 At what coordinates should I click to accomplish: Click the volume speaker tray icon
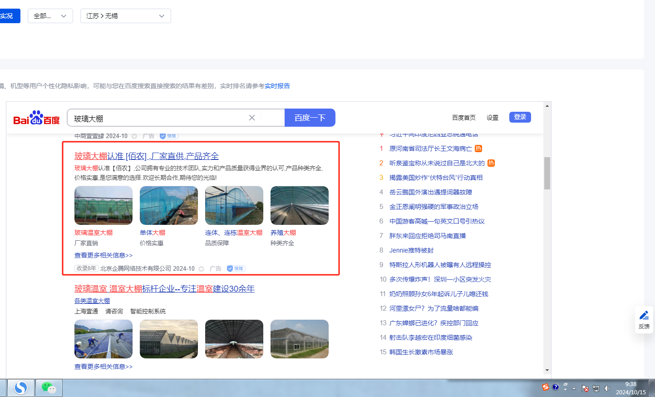tap(607, 388)
